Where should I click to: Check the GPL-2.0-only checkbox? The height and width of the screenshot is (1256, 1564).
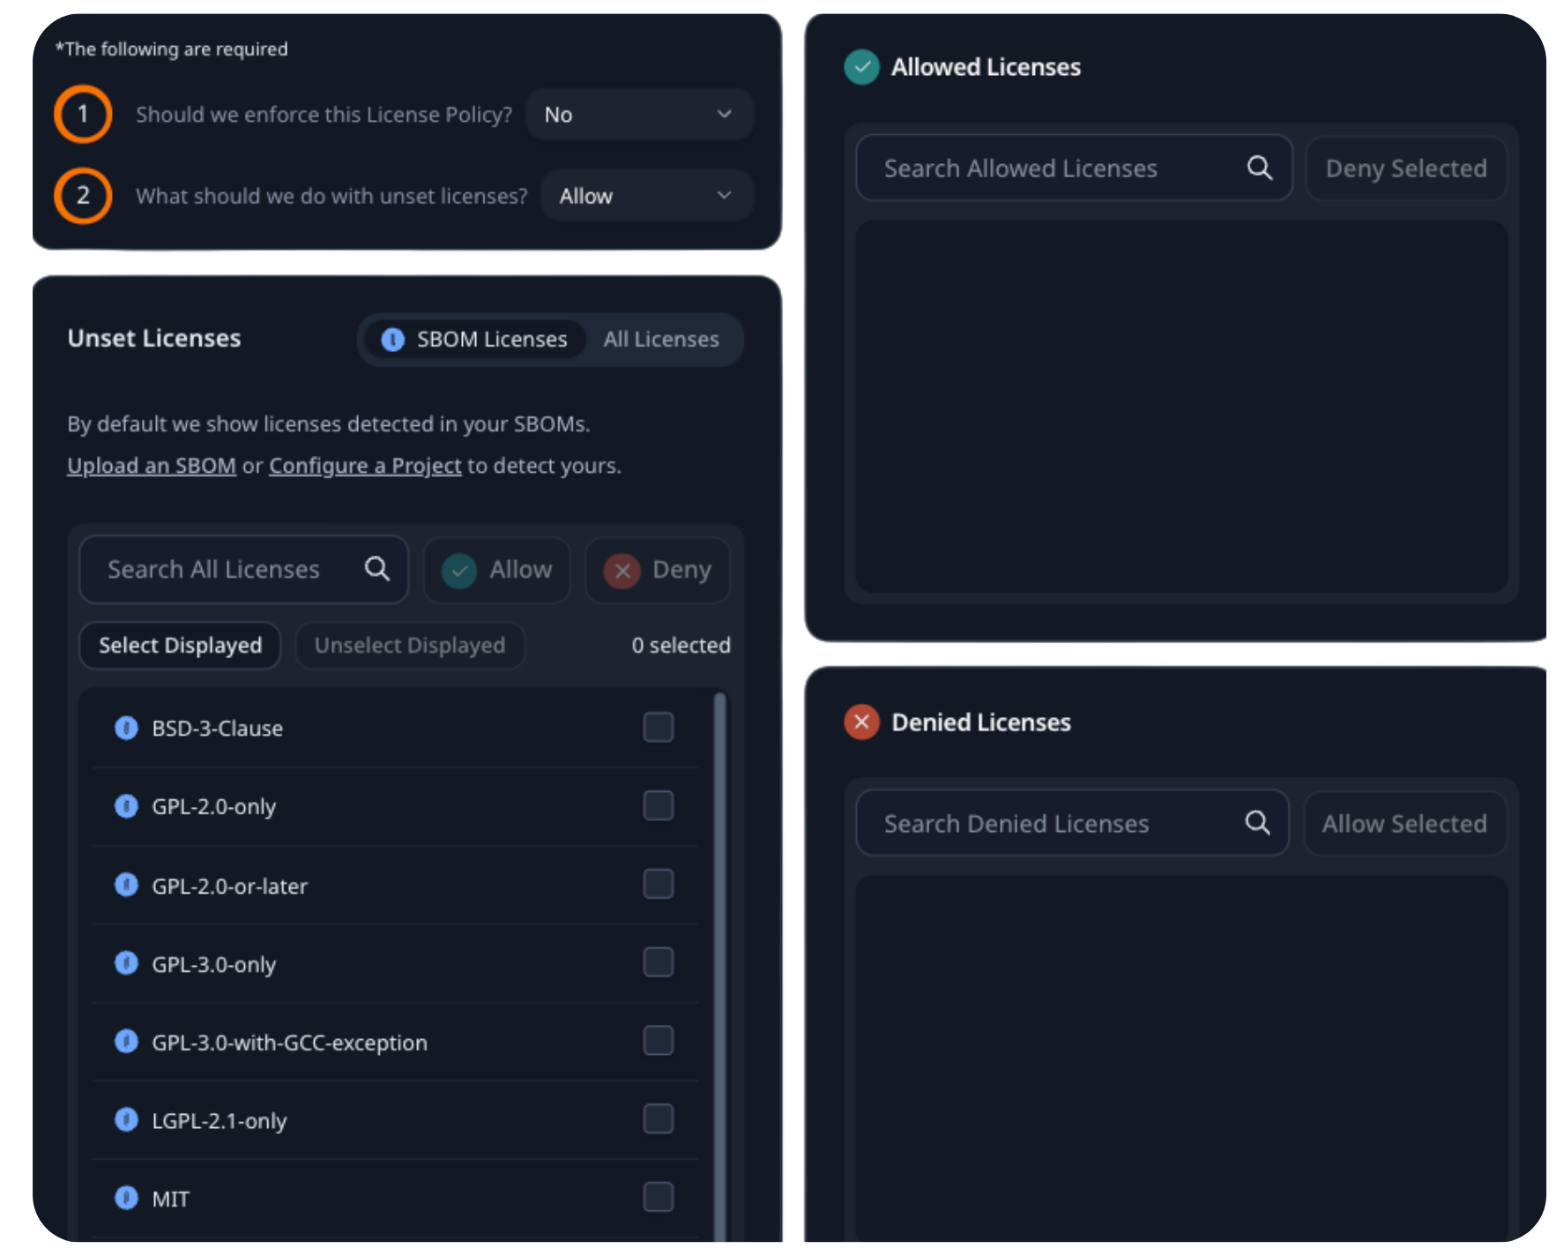point(657,804)
